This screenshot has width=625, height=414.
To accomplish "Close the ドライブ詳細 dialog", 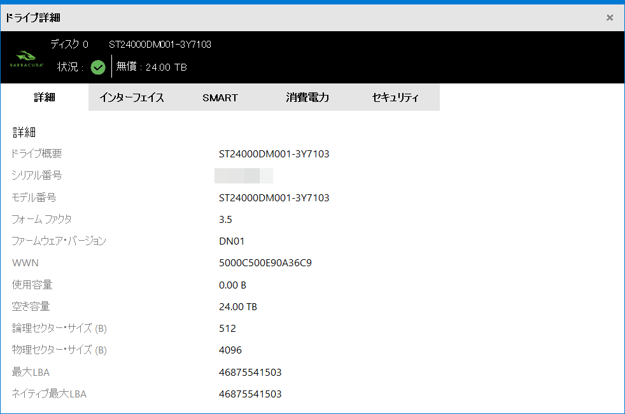I will (609, 18).
